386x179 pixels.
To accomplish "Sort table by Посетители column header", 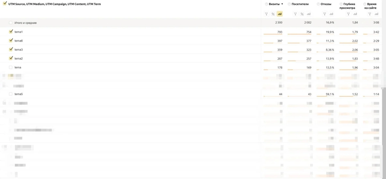I will pos(300,4).
